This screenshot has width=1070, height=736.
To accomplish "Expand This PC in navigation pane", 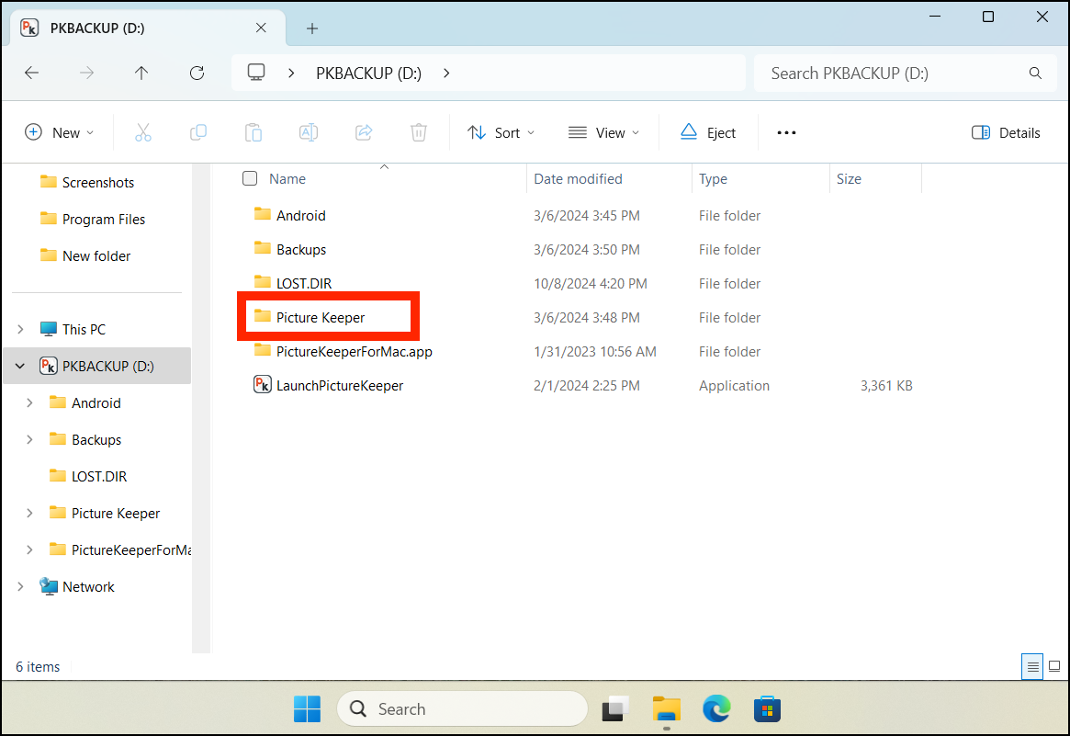I will click(x=20, y=329).
